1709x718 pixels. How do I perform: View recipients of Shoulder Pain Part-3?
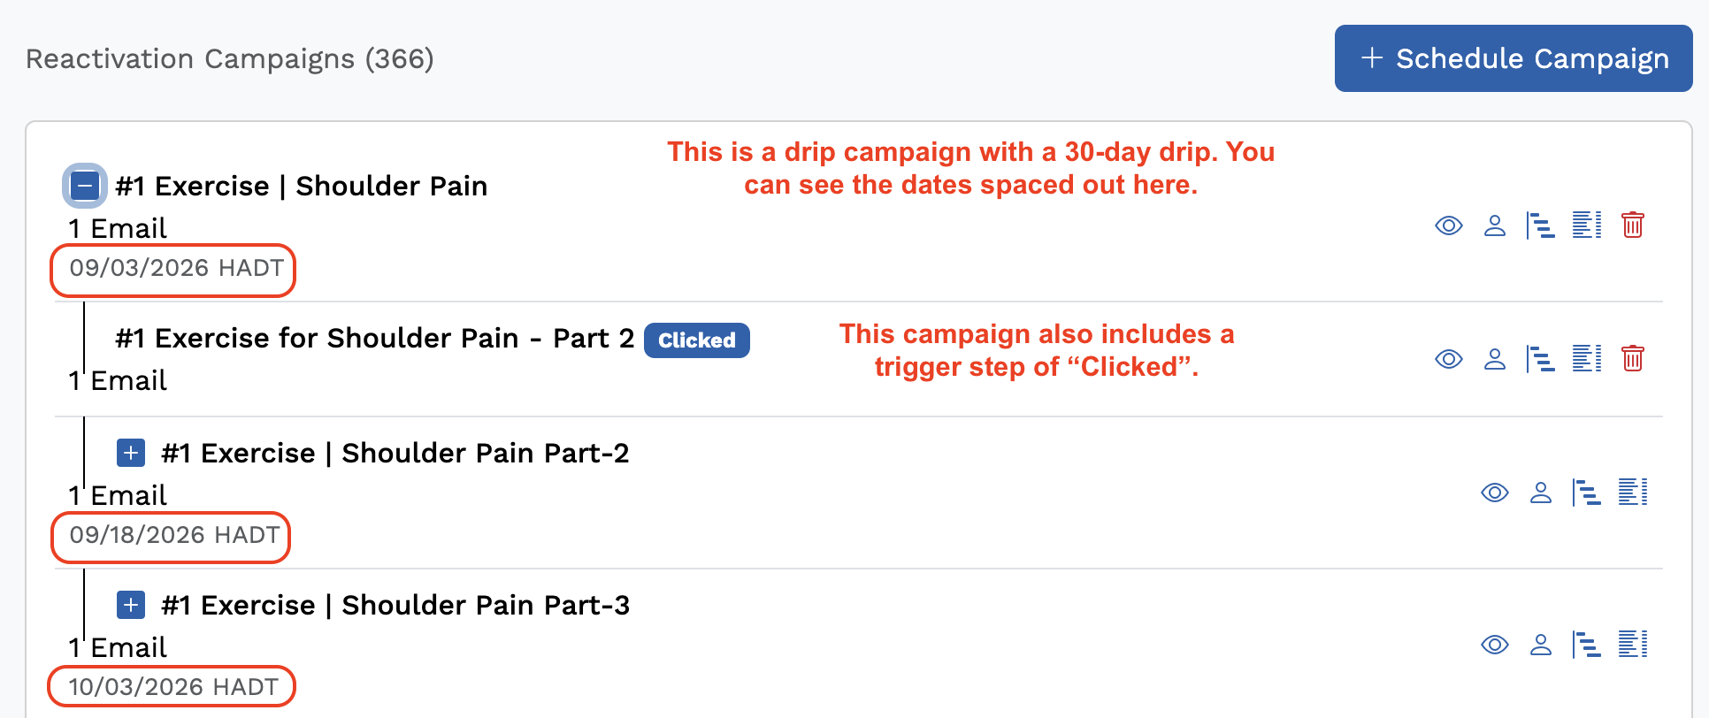click(1541, 645)
